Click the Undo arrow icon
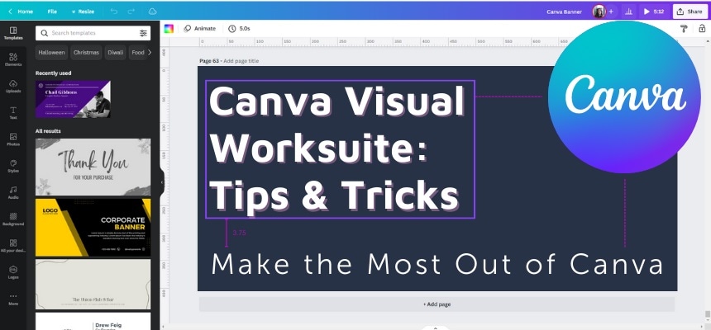711x330 pixels. coord(114,12)
